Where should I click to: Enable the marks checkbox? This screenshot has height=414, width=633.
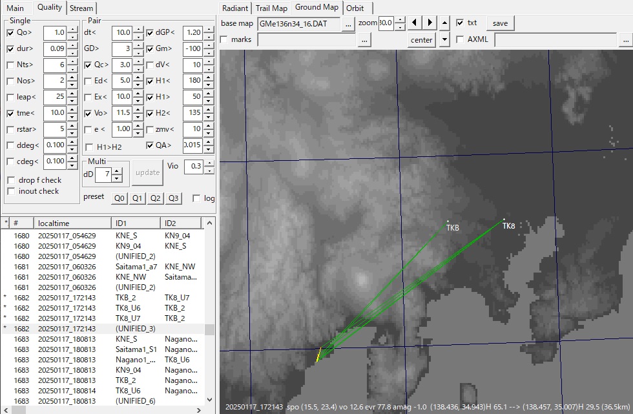pyautogui.click(x=223, y=39)
